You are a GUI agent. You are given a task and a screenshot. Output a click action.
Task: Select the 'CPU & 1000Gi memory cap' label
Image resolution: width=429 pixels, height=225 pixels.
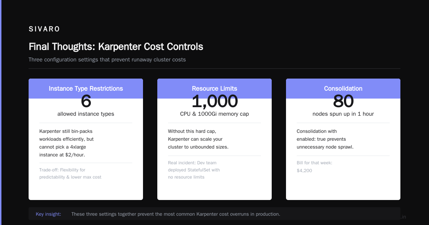coord(214,114)
